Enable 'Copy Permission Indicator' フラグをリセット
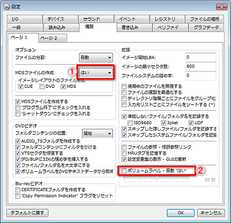Screen dimensions: 231x223 18,196
